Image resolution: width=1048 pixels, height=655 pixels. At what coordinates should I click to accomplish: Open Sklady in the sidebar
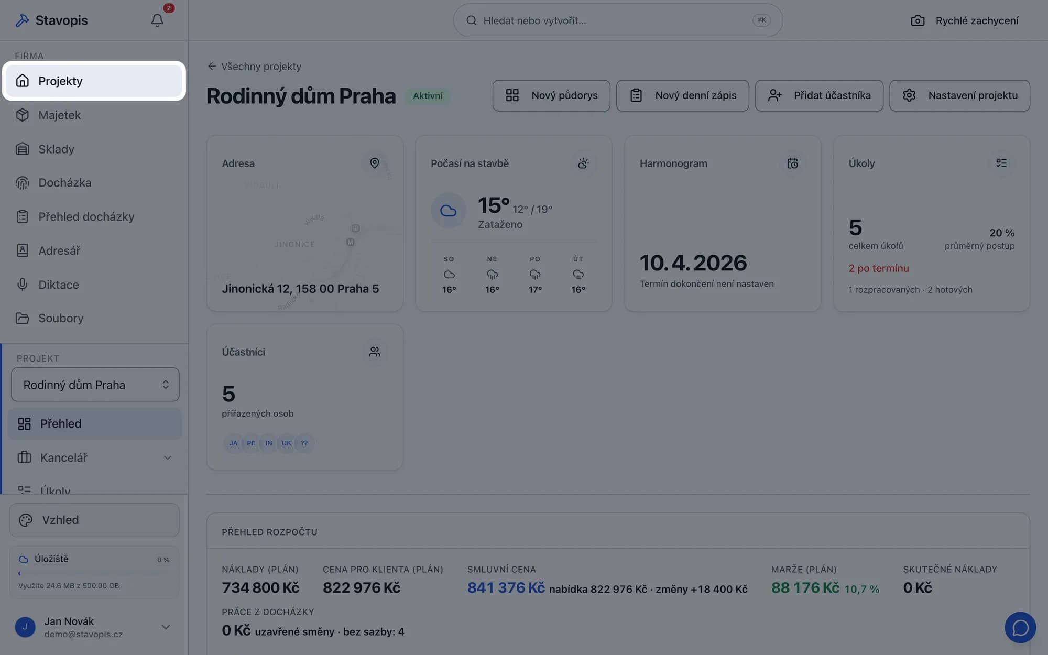(94, 149)
